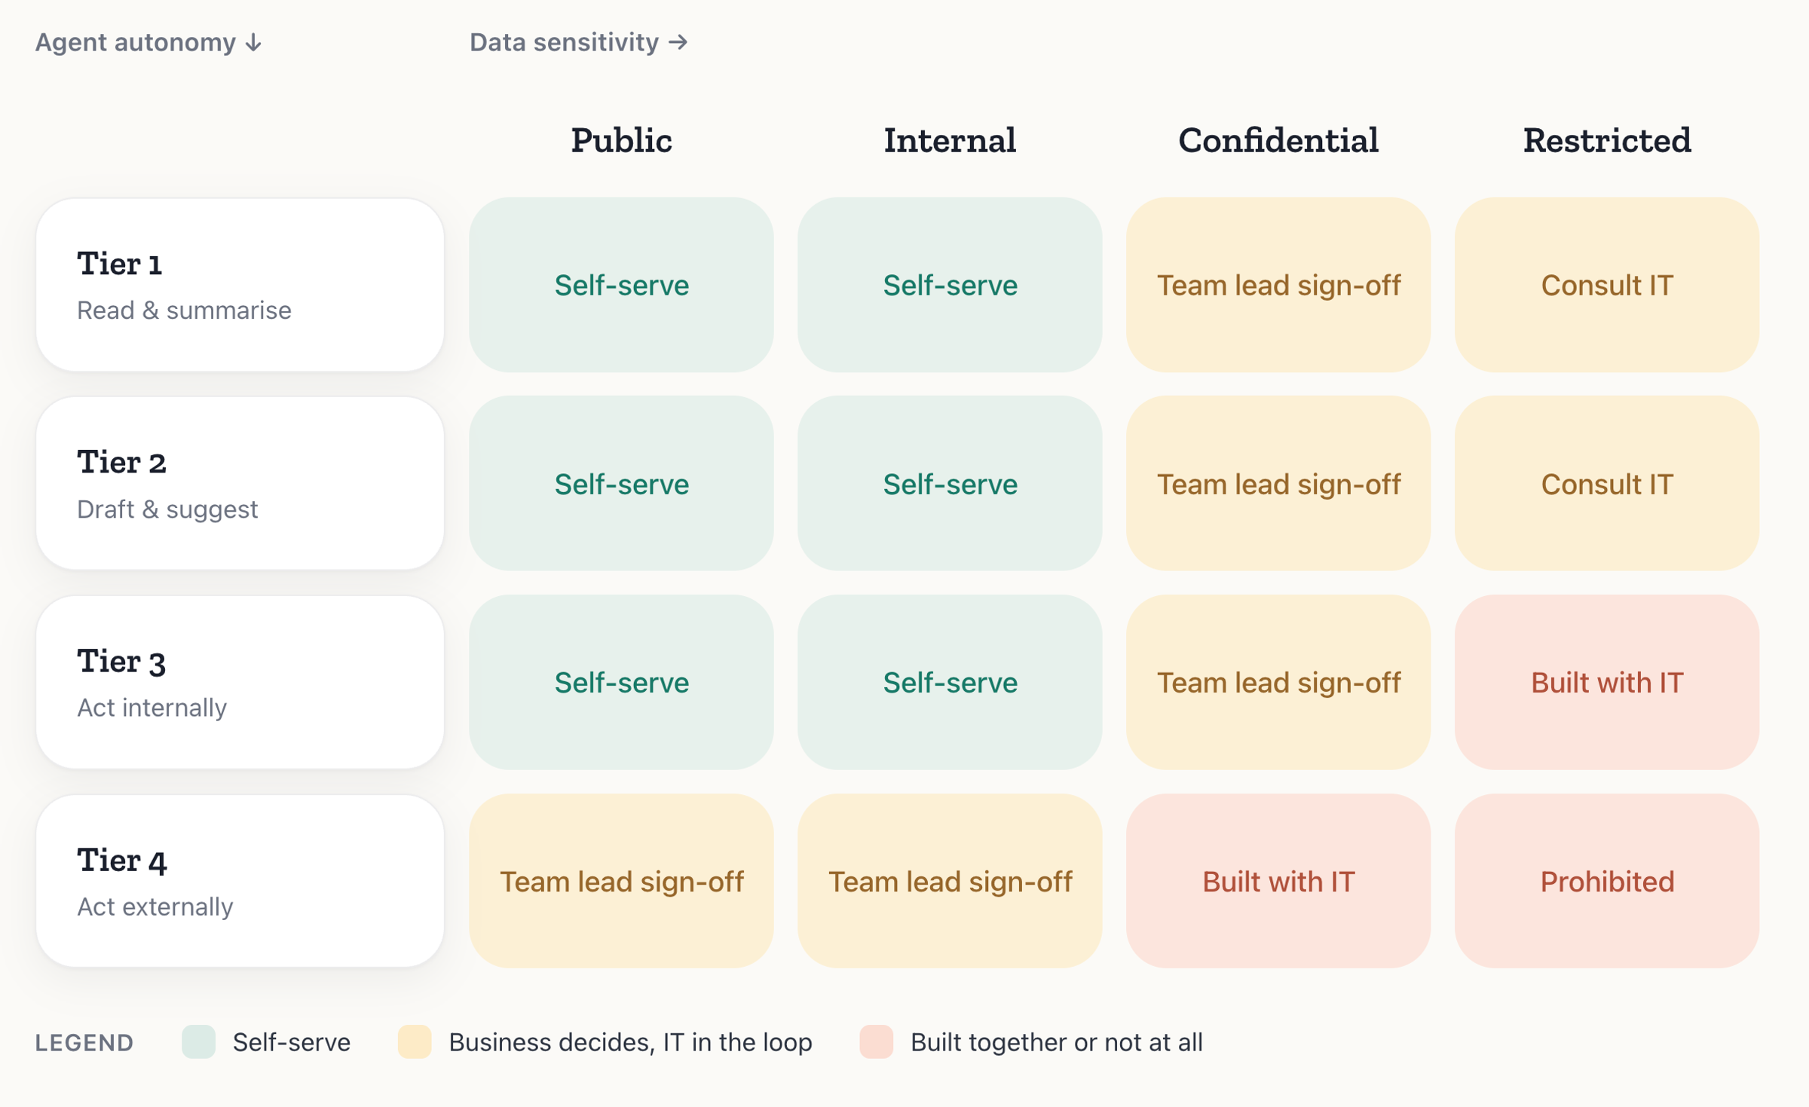
Task: Open the Tier 3 Act internally card
Action: [x=240, y=682]
